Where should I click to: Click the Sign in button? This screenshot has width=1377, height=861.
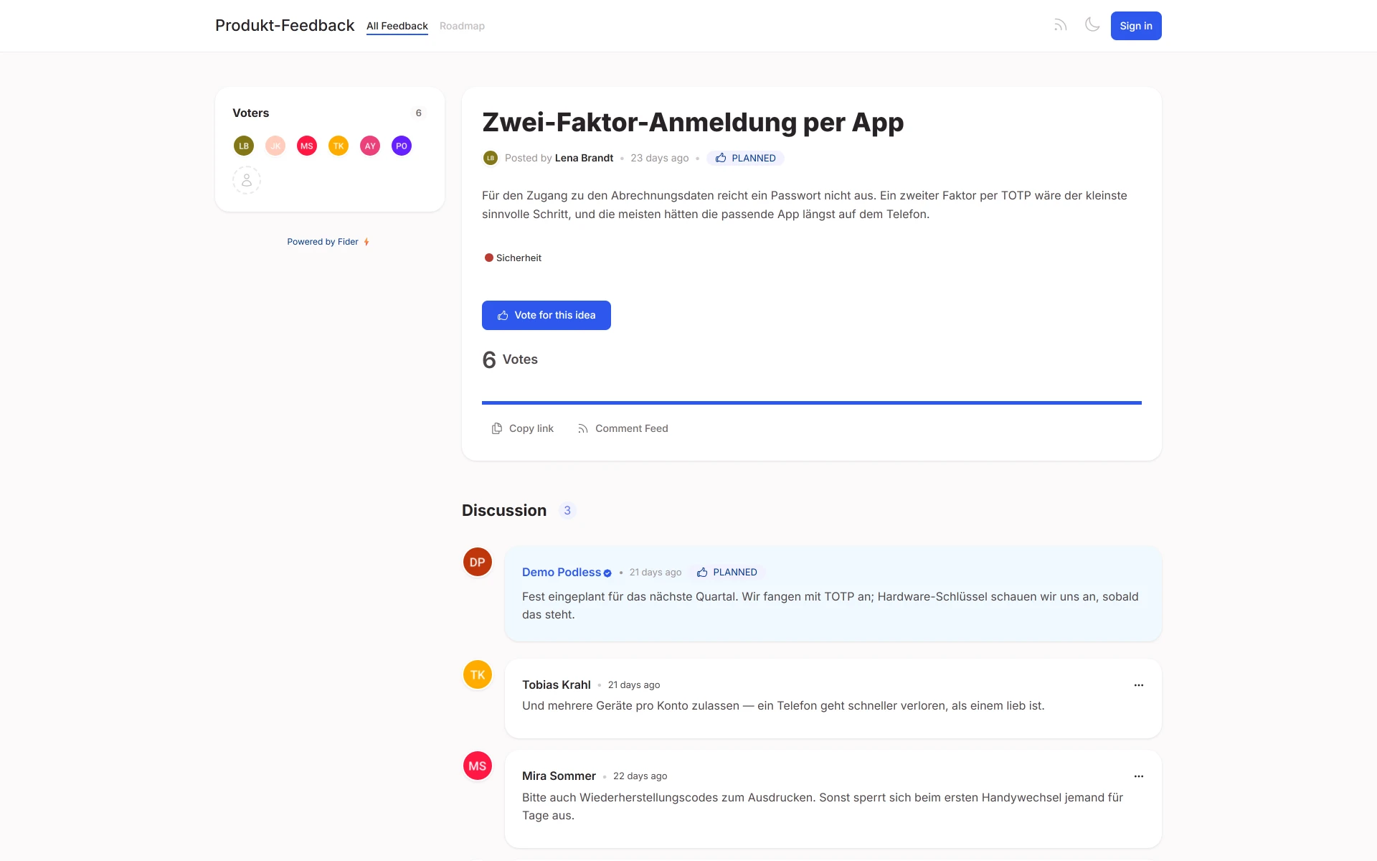click(1136, 26)
